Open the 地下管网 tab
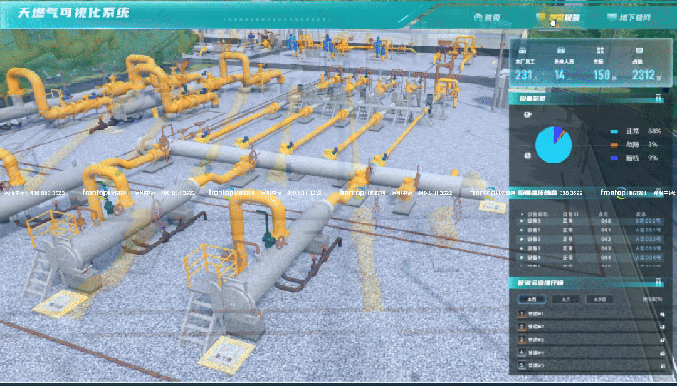 (x=634, y=18)
